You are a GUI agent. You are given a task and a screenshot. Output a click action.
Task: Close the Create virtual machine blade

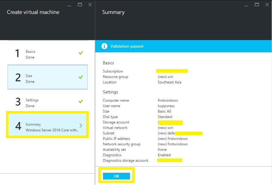[x=90, y=5]
